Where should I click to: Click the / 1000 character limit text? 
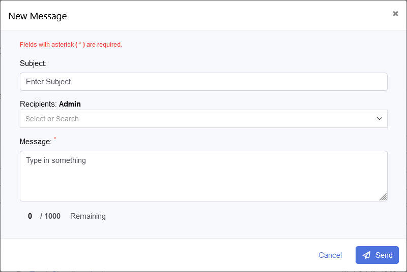tap(50, 216)
